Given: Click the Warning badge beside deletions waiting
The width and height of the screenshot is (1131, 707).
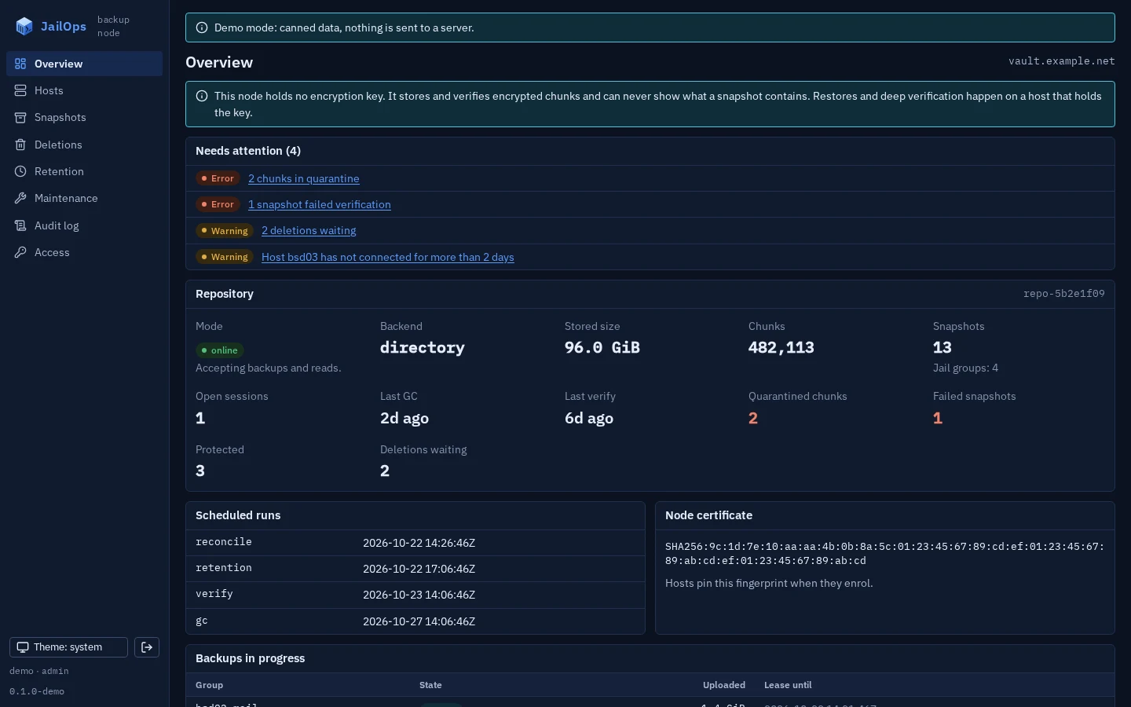Looking at the screenshot, I should 225,231.
